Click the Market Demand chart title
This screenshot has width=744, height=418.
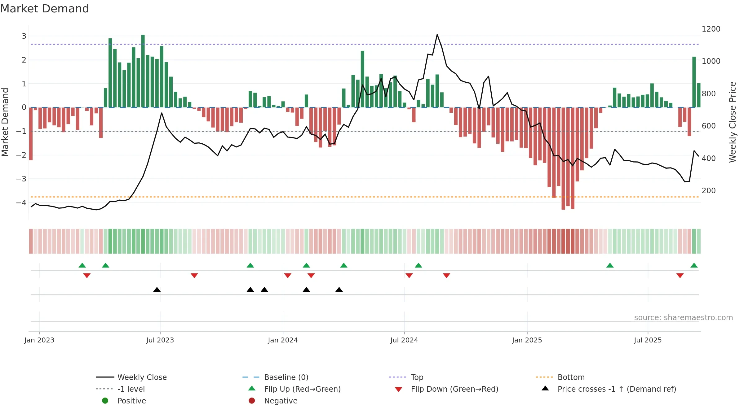(x=45, y=9)
